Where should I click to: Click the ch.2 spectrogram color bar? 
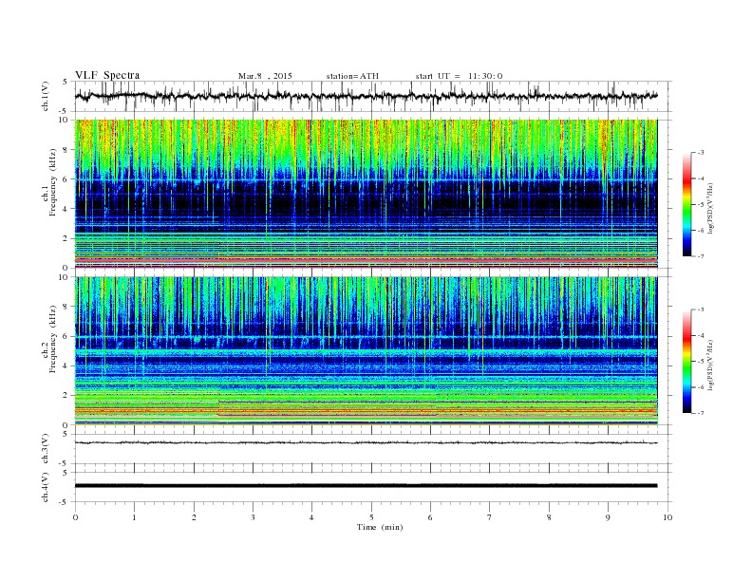tap(686, 362)
